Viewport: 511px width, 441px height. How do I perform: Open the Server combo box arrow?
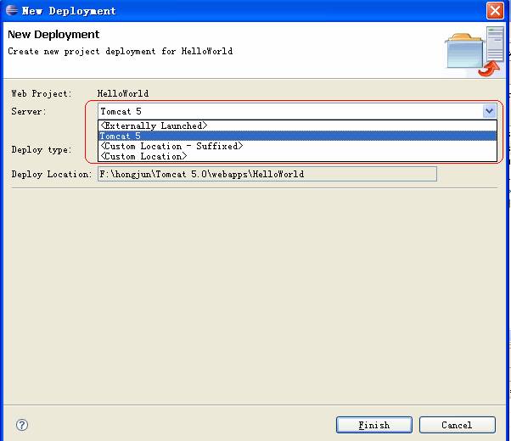pyautogui.click(x=489, y=111)
